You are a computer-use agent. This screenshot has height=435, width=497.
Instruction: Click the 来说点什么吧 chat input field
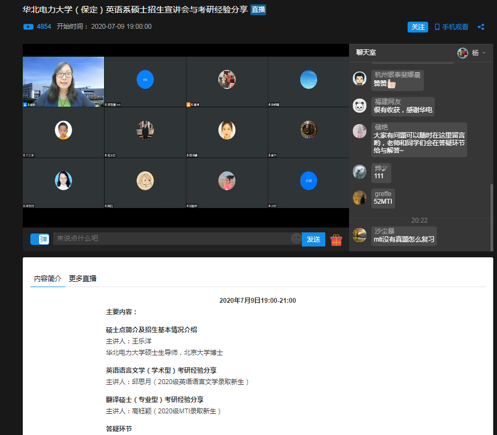click(x=172, y=238)
